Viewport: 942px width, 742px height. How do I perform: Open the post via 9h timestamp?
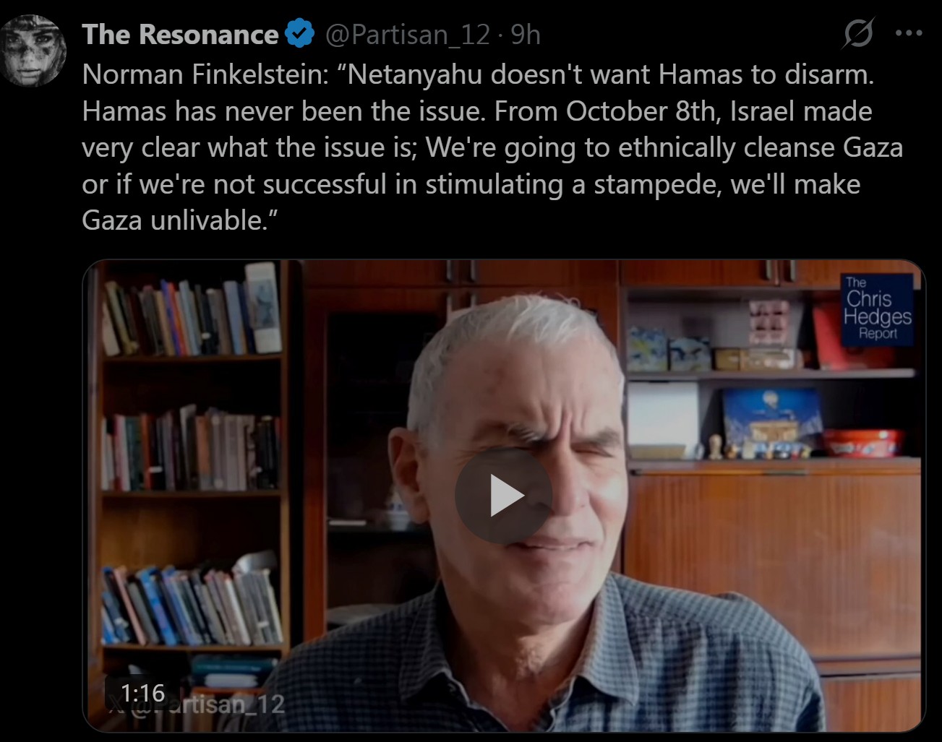(x=526, y=35)
